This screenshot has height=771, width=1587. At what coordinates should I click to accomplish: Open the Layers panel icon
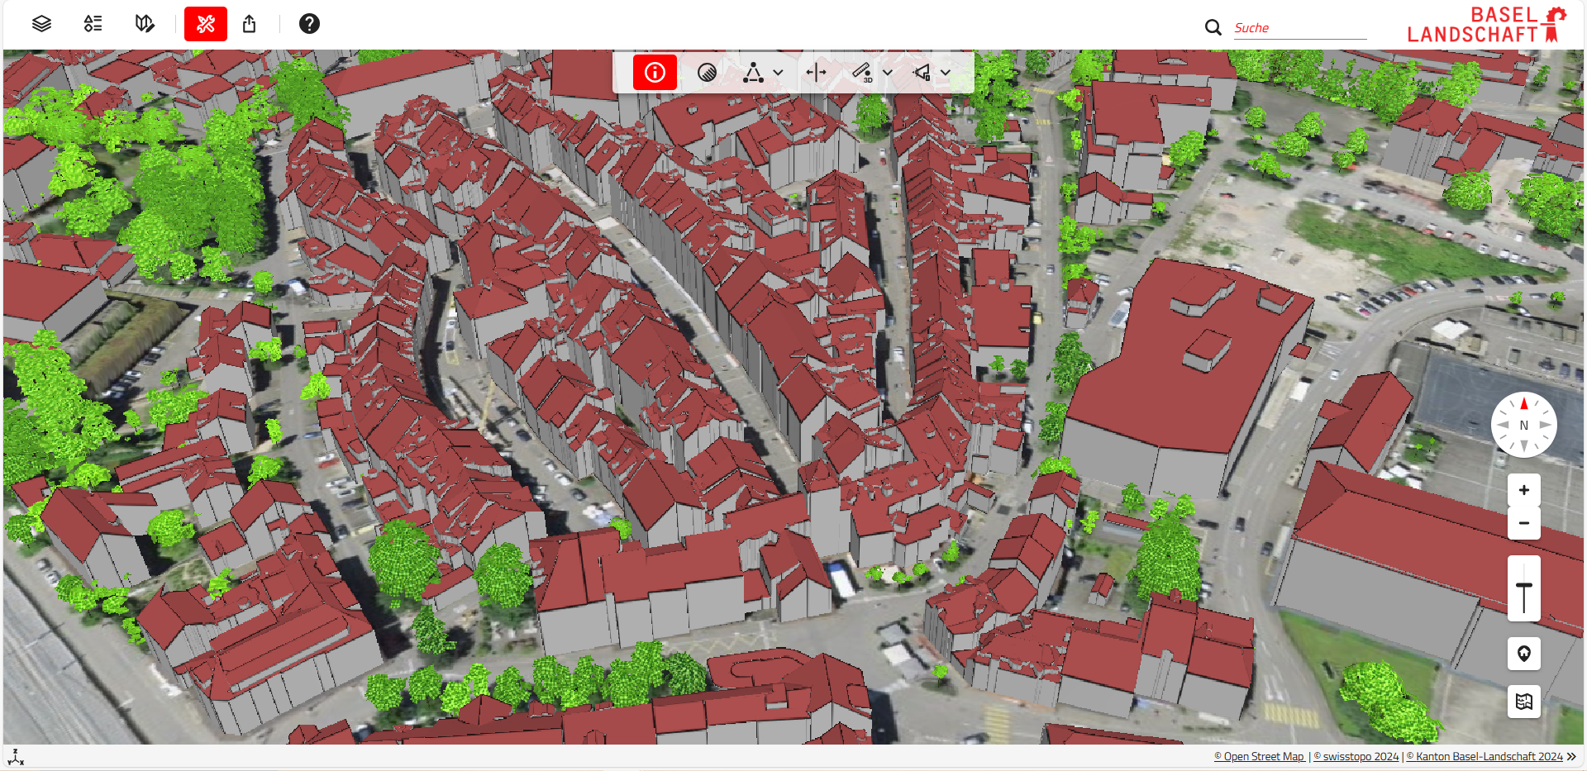pyautogui.click(x=40, y=23)
